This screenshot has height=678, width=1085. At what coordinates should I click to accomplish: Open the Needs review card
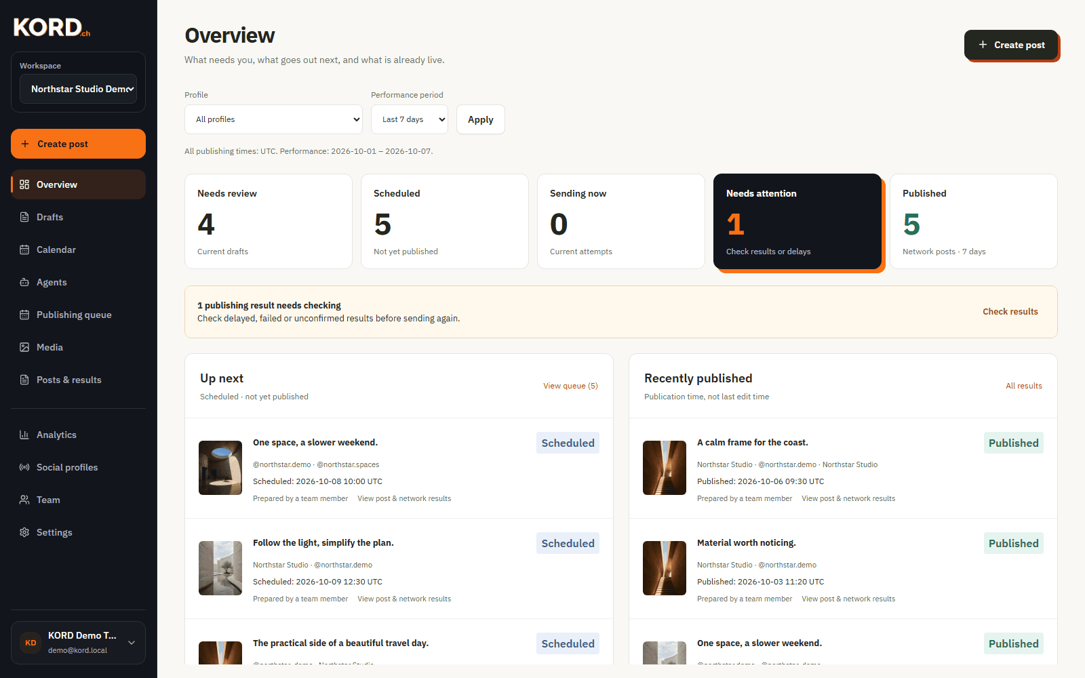tap(269, 222)
